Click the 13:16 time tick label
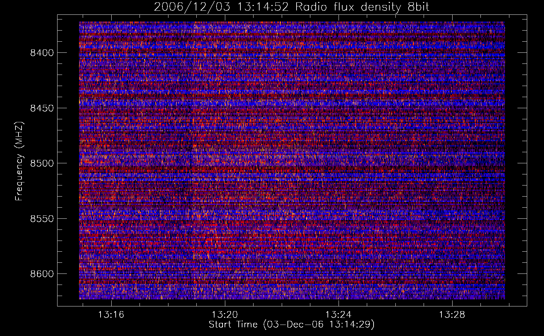 [x=111, y=315]
